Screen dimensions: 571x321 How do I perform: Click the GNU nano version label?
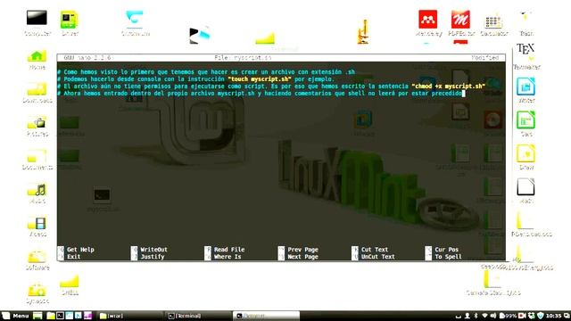tap(87, 57)
